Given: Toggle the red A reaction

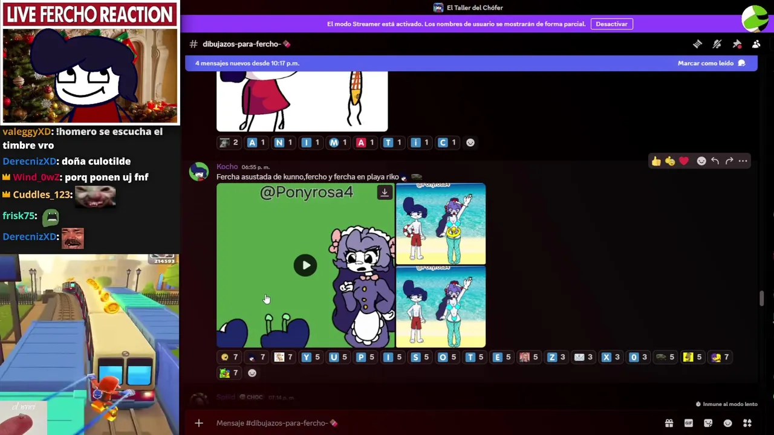Looking at the screenshot, I should pyautogui.click(x=365, y=143).
